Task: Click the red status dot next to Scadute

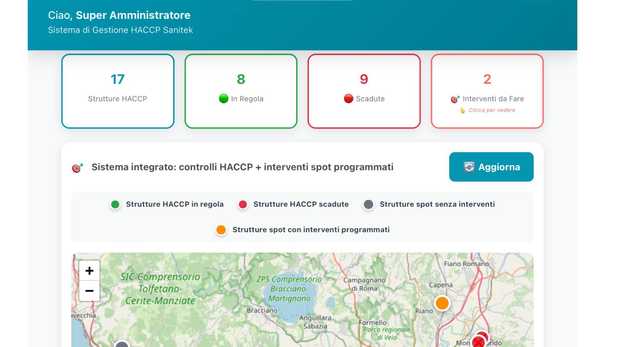Action: coord(349,98)
